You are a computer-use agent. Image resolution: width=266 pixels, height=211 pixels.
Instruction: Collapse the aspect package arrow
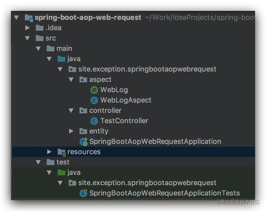pyautogui.click(x=71, y=80)
